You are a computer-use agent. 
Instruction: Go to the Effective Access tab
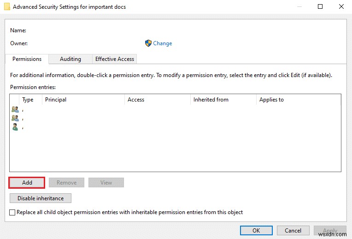[x=114, y=59]
